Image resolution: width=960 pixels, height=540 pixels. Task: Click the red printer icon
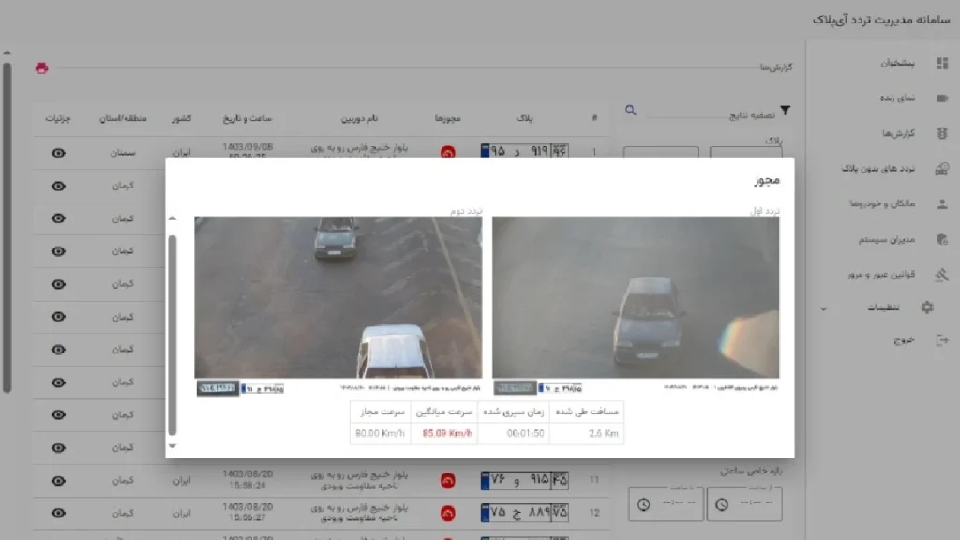pyautogui.click(x=41, y=67)
